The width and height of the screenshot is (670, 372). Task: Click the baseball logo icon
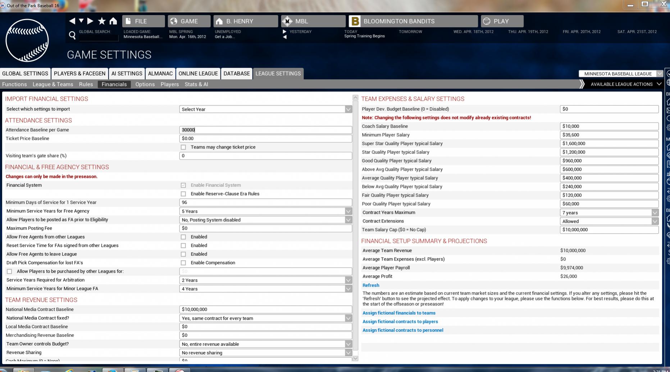tap(27, 40)
